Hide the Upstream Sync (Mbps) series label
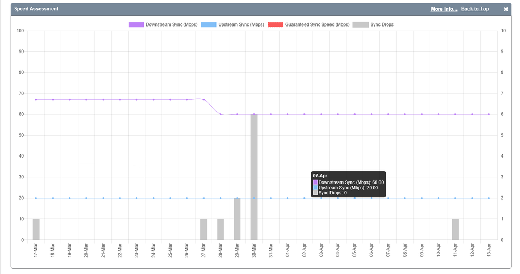The height and width of the screenshot is (274, 520). [x=240, y=24]
